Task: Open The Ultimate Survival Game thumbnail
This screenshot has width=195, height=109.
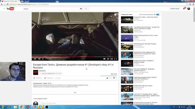Action: pyautogui.click(x=127, y=30)
